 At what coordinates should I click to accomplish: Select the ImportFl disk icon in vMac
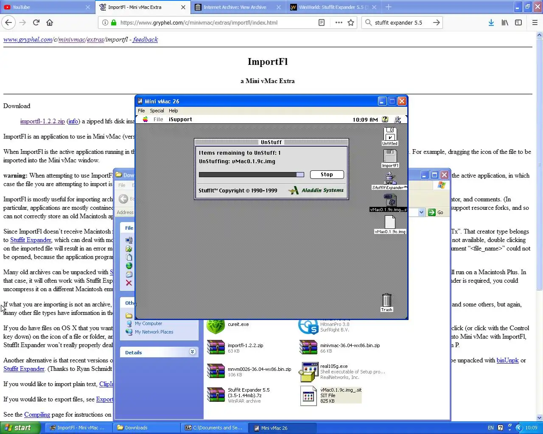tap(390, 159)
